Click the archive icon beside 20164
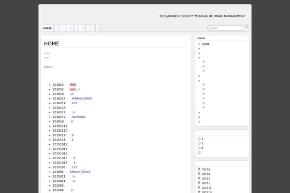Image resolution: width=290 pixels, height=193 pixels. 199,174
